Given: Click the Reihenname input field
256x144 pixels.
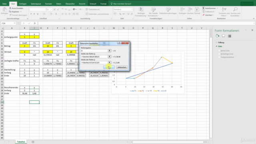Looking at the screenshot, I should (x=94, y=51).
